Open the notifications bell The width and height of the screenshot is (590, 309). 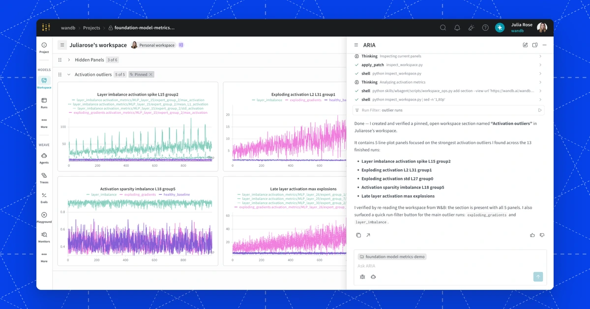[457, 28]
